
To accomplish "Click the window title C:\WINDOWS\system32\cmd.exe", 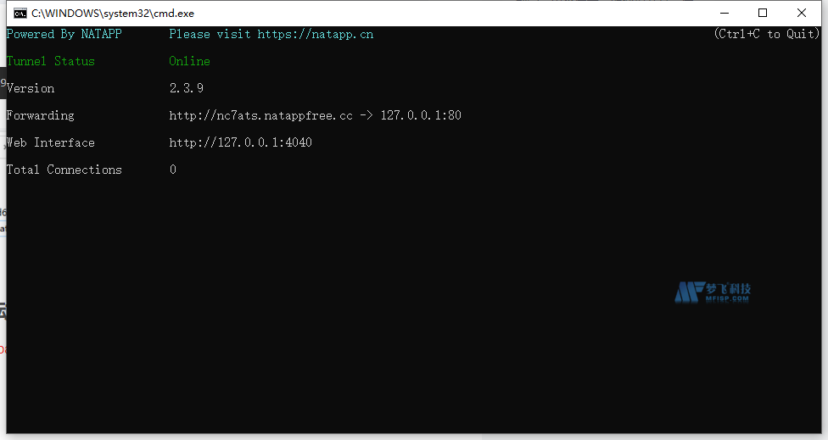I will pos(113,14).
